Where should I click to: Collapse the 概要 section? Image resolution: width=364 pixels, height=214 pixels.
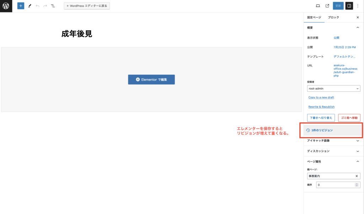point(358,27)
